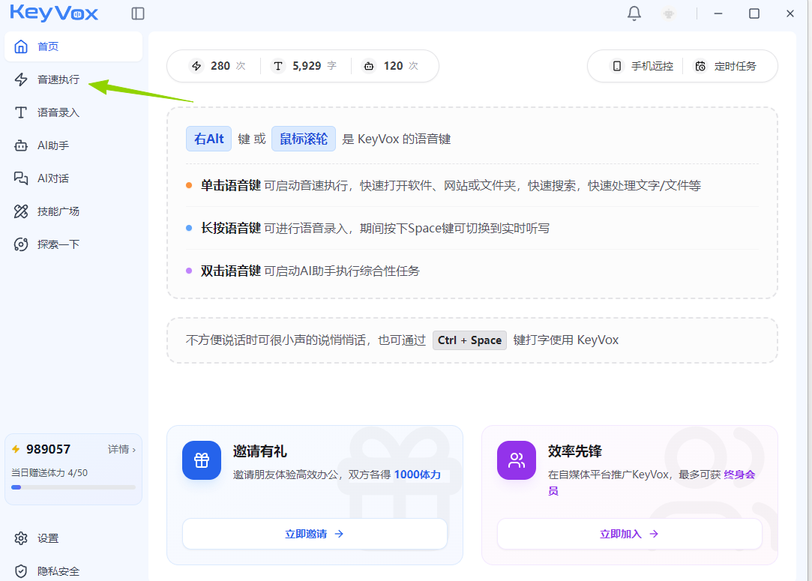
Task: Open 设置 in the sidebar
Action: tap(73, 538)
